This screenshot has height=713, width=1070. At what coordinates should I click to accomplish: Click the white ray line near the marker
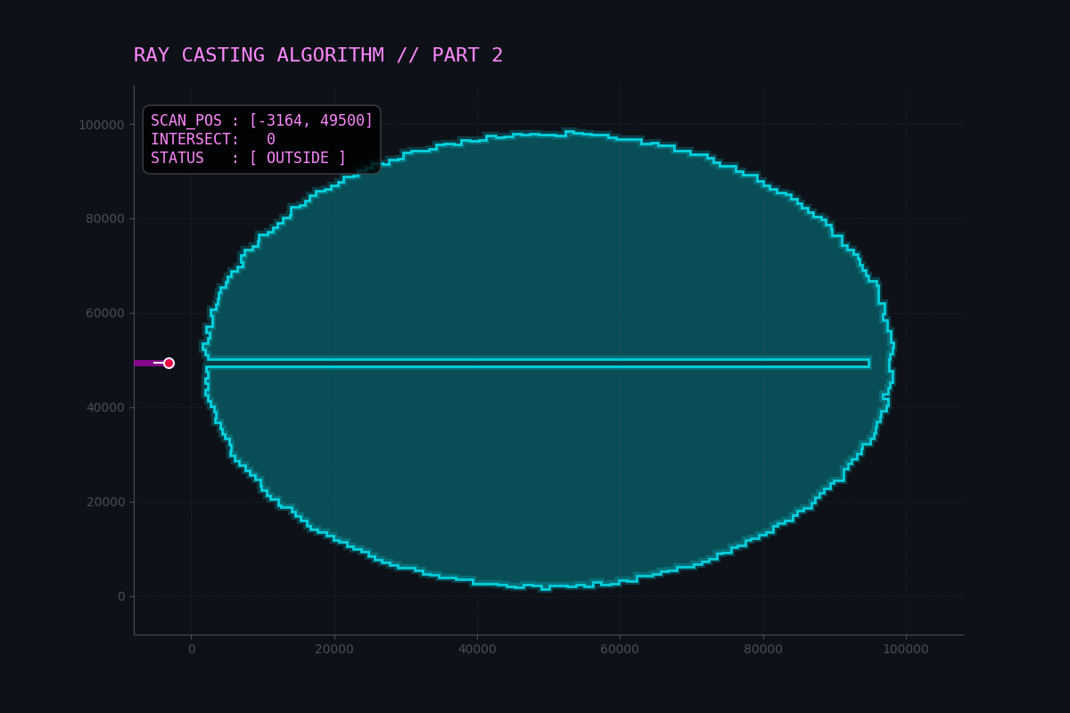pyautogui.click(x=157, y=363)
